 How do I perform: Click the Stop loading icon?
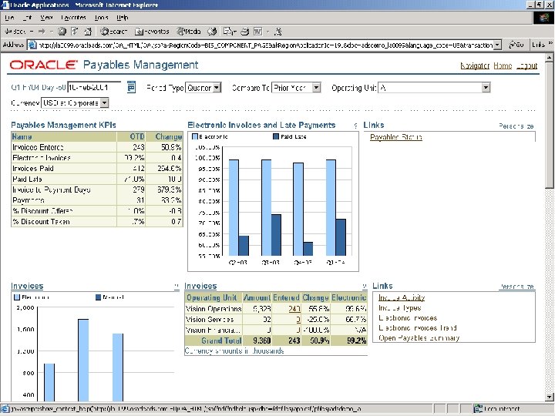click(x=62, y=32)
